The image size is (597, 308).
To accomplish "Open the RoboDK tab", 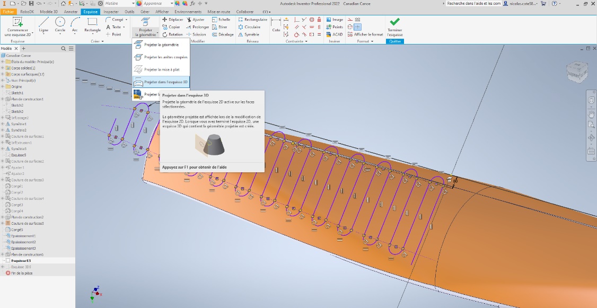I will click(27, 12).
